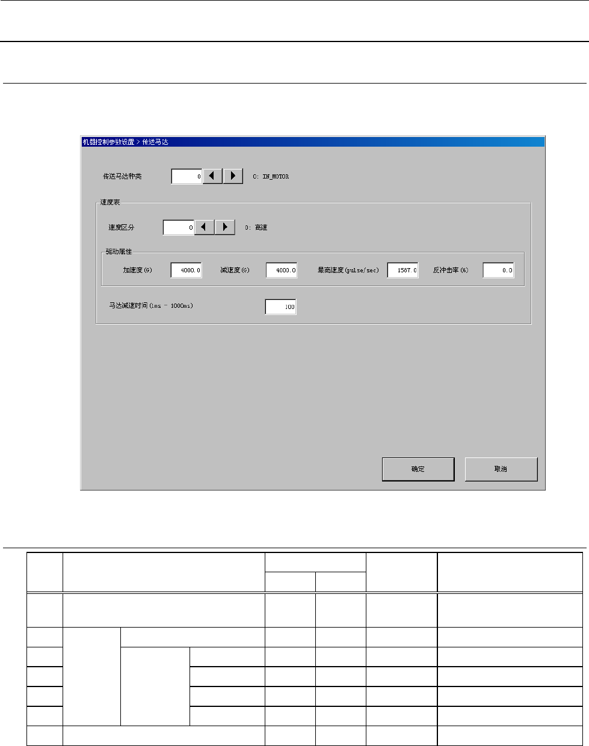Screen dimensions: 589x746
Task: Click the 速度区分 label
Action: point(120,228)
